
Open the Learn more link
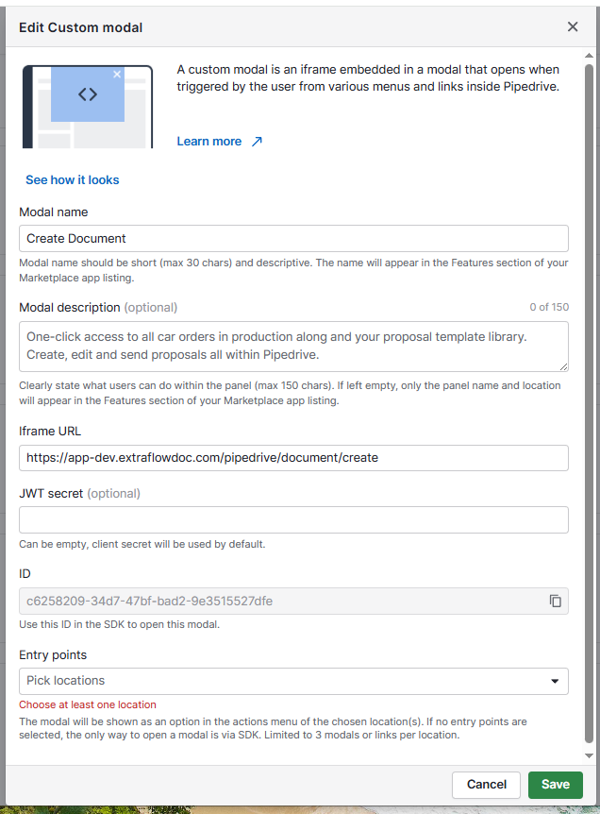click(209, 141)
